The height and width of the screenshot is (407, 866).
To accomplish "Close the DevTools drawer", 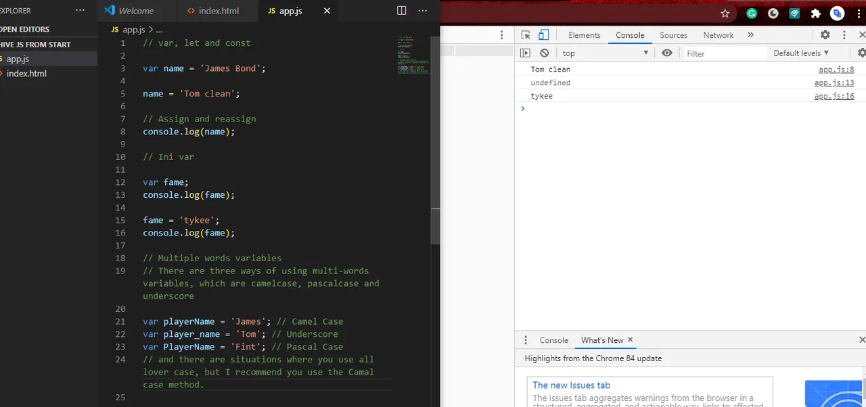I will (x=862, y=340).
